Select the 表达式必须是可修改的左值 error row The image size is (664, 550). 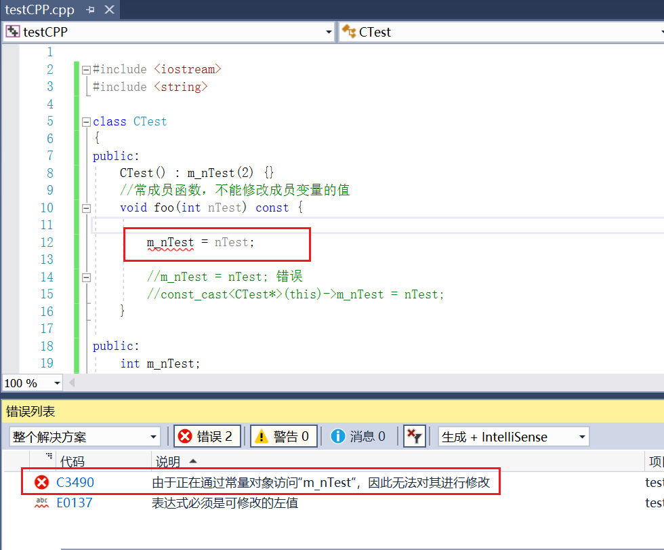point(334,503)
